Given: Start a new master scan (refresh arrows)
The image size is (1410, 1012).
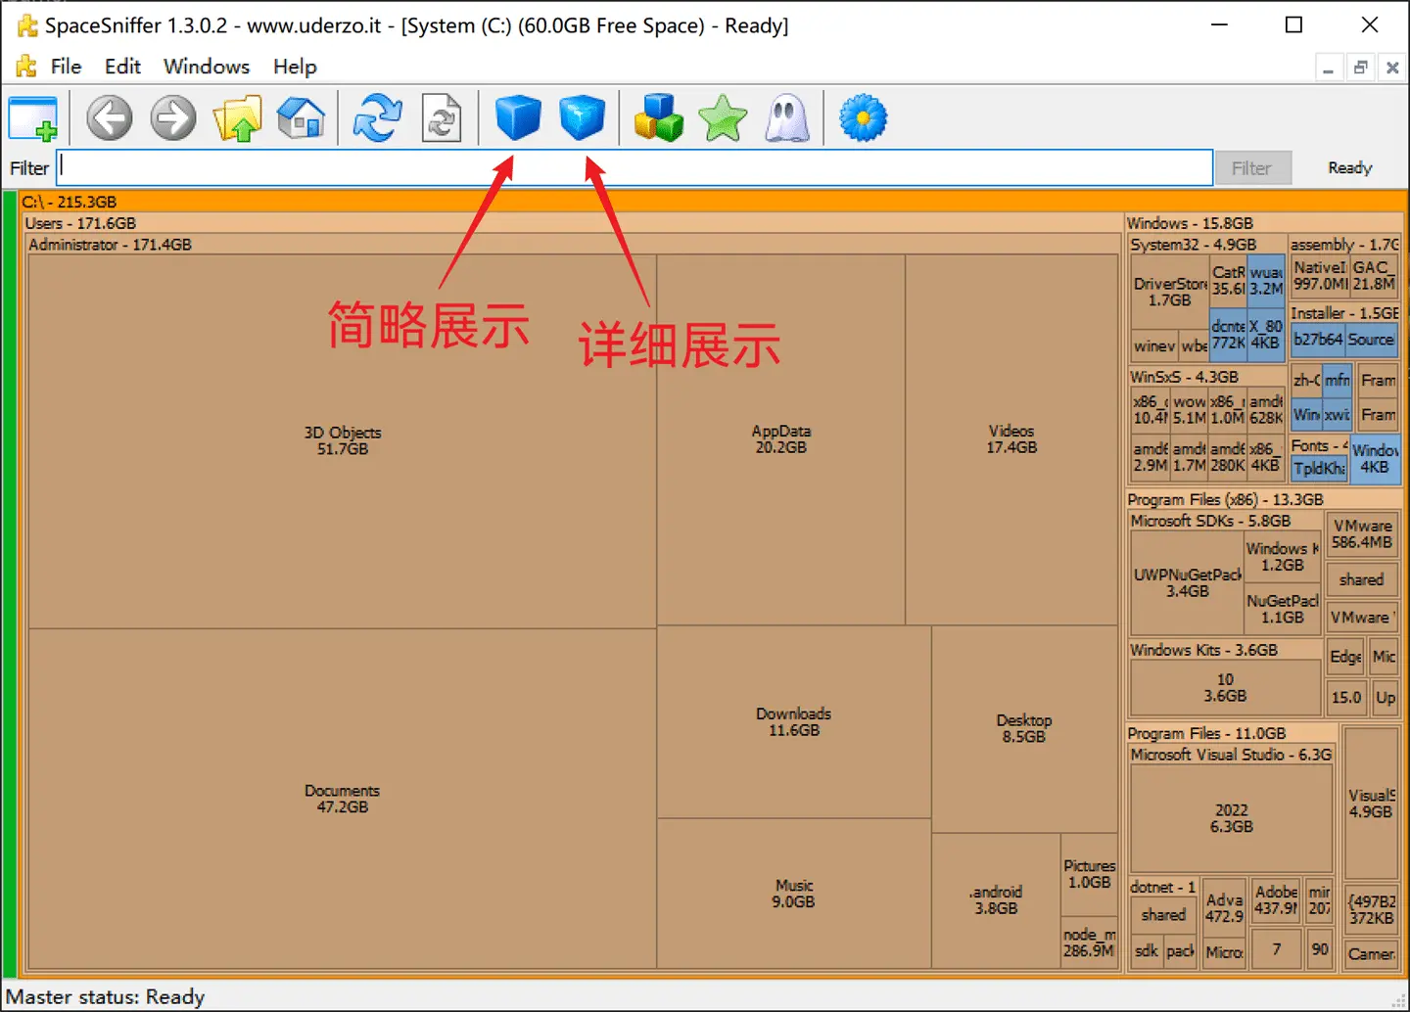Looking at the screenshot, I should point(377,118).
